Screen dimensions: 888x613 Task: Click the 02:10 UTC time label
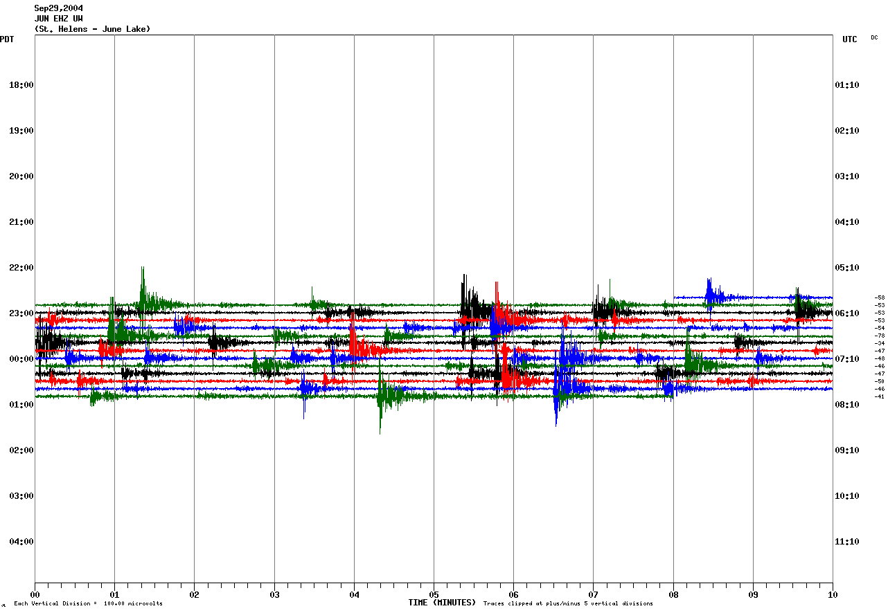[847, 131]
